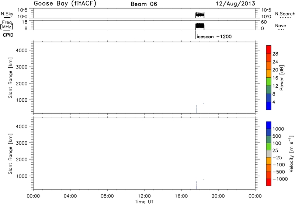The width and height of the screenshot is (295, 204).
Task: Pick the 8–12 dB teal Power swatch
Action: click(269, 89)
